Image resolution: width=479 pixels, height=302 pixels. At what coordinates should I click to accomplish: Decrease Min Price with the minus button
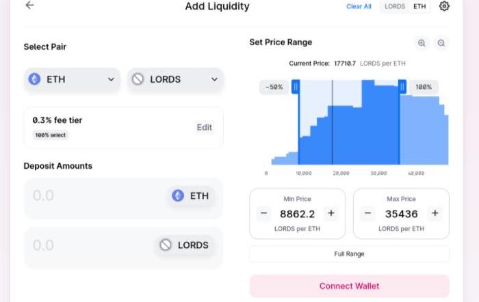tap(264, 213)
